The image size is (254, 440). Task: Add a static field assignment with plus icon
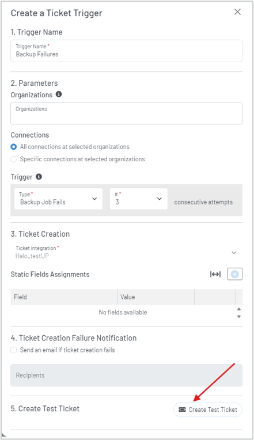[234, 274]
